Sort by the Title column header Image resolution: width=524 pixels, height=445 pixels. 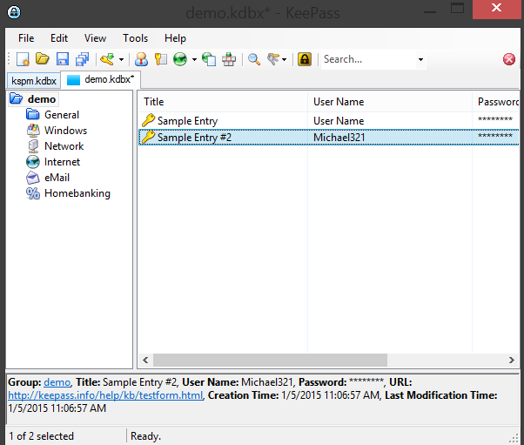tap(223, 102)
